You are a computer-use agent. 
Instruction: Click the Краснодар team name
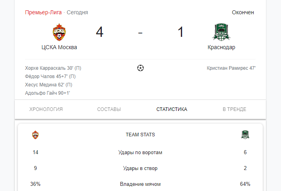221,47
